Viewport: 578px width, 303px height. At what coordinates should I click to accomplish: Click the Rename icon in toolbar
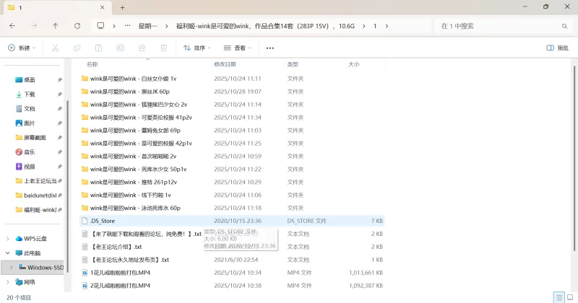coord(121,48)
